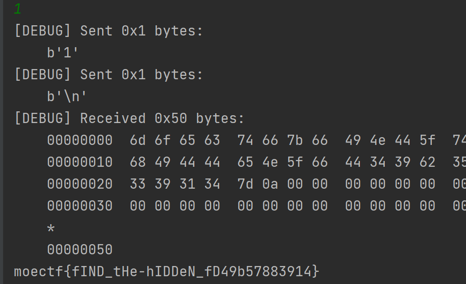The height and width of the screenshot is (284, 466).
Task: Click hex byte group "74 66 7b 66"
Action: pyautogui.click(x=282, y=140)
